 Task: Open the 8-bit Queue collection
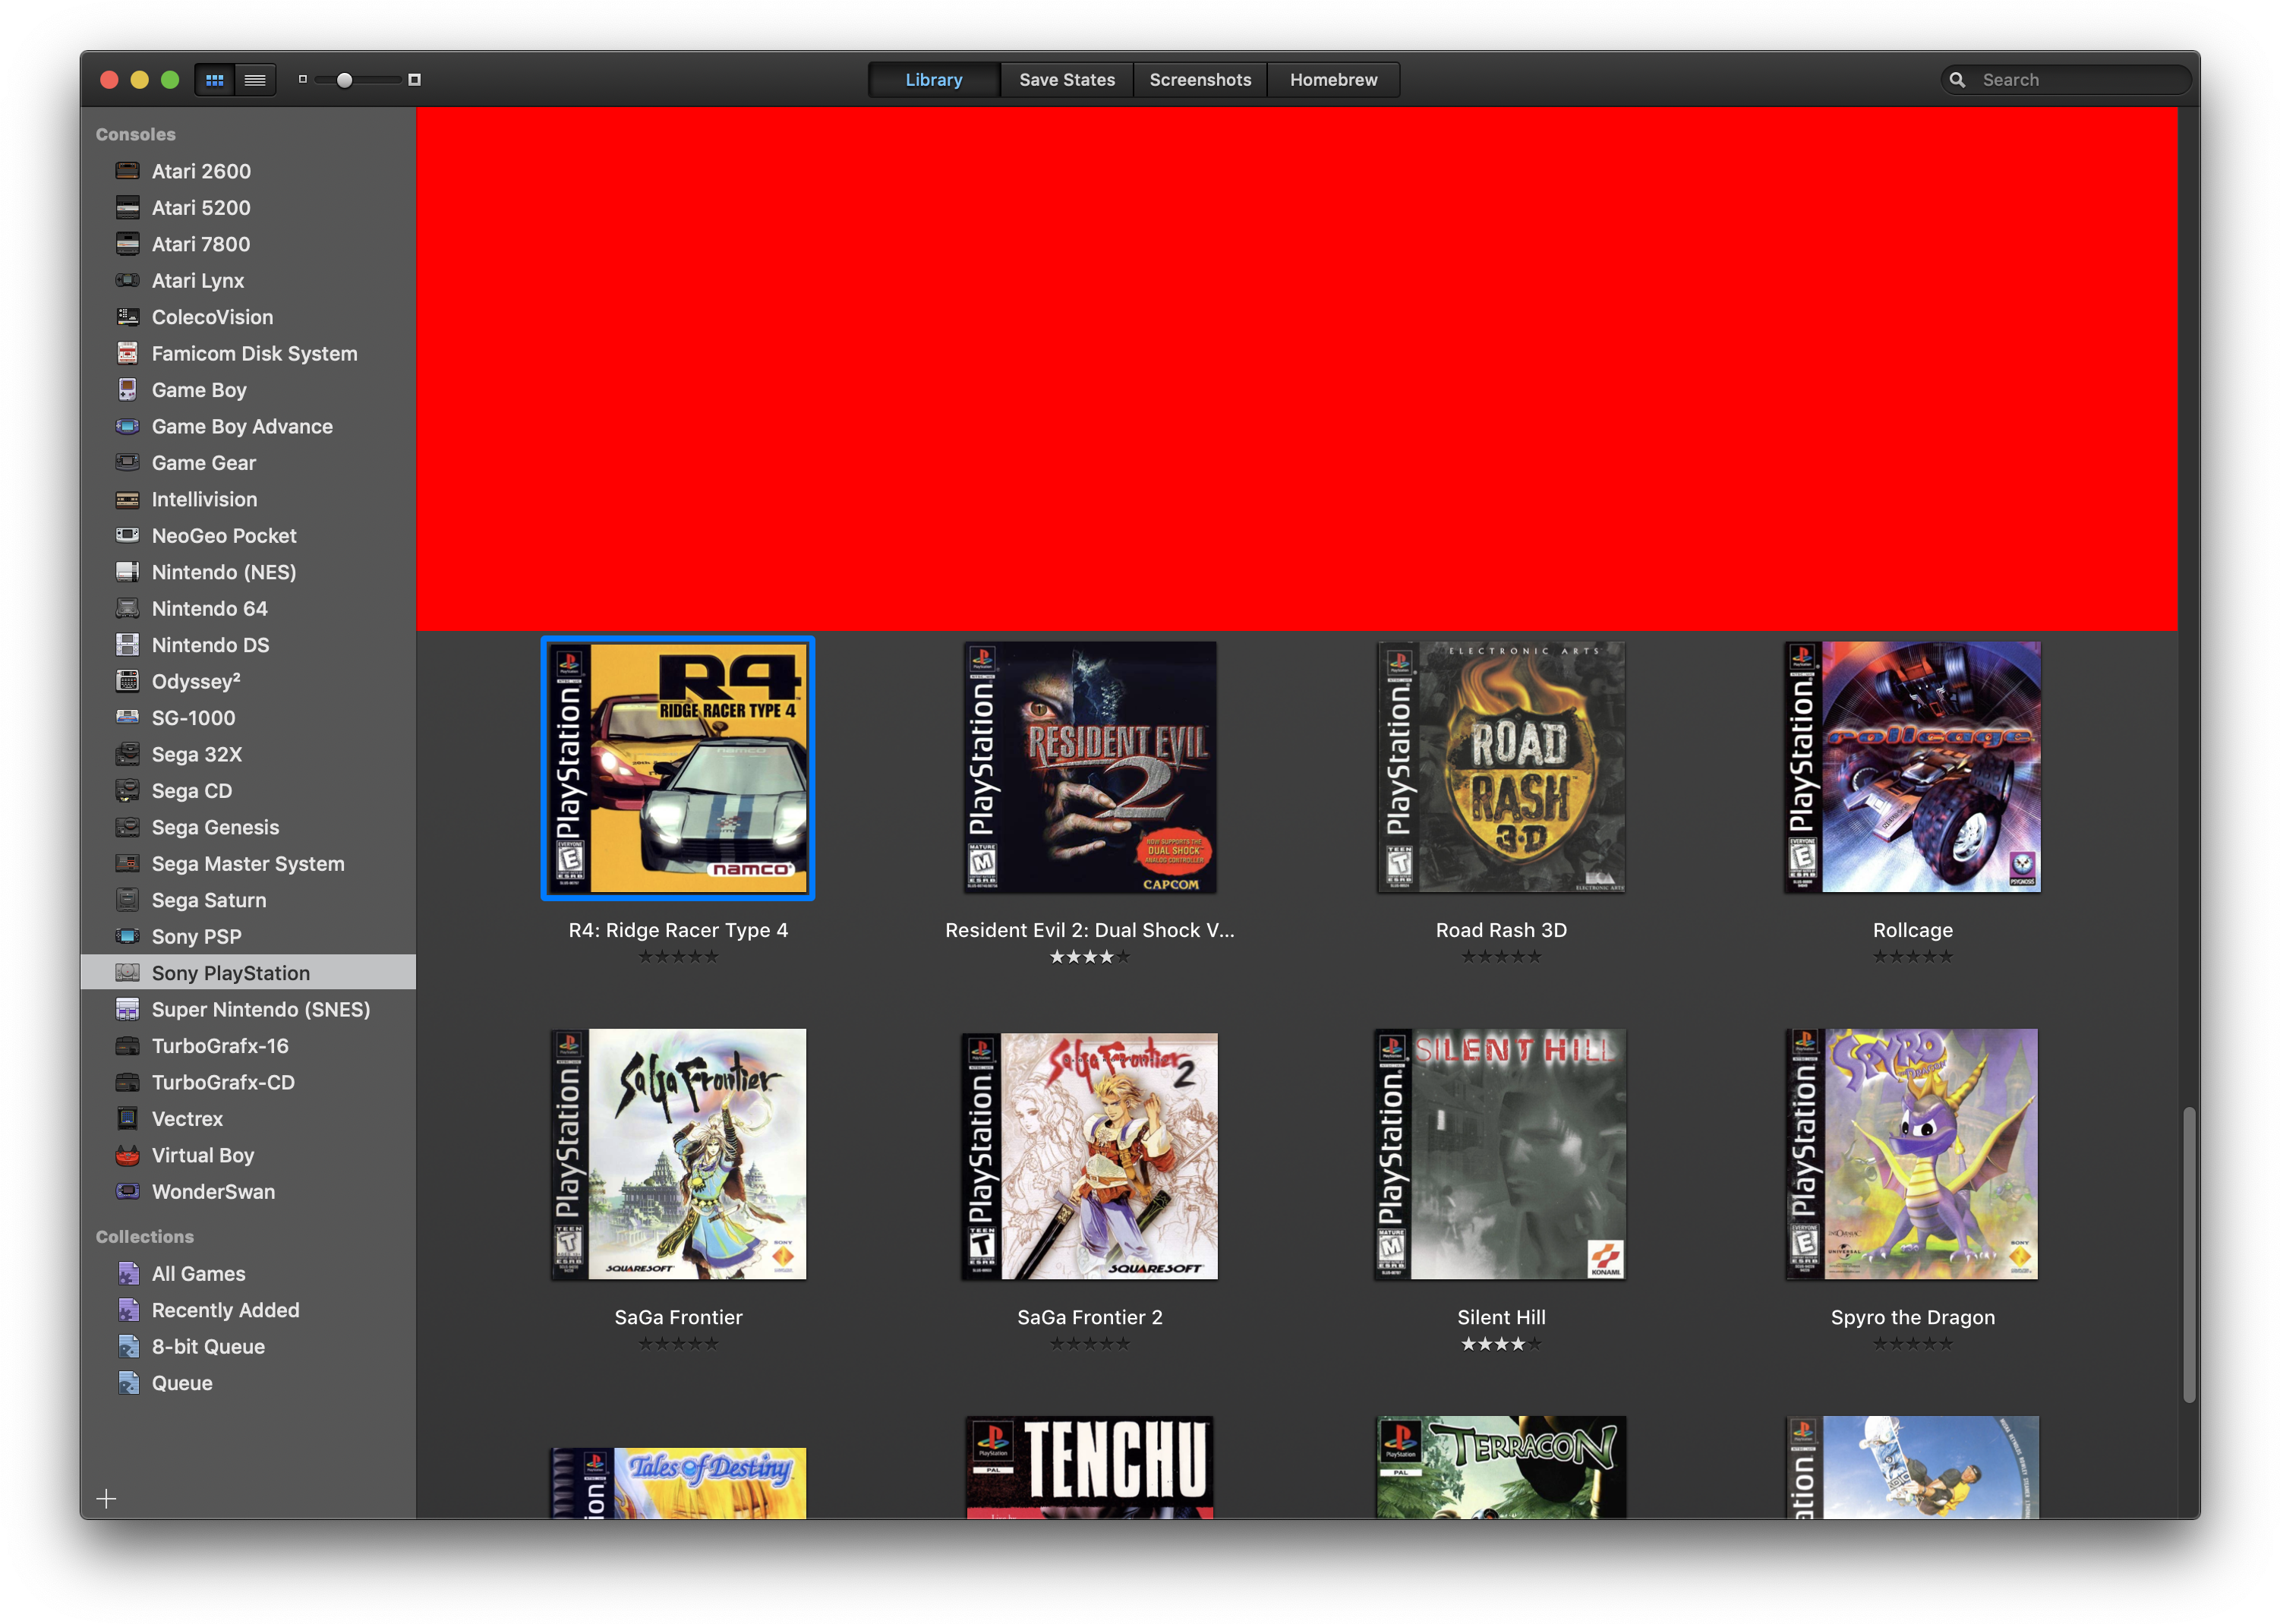[248, 1347]
